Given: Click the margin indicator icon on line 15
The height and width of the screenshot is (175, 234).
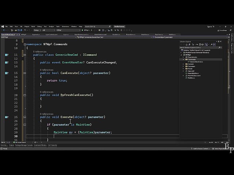Looking at the screenshot, I should 7,73.
